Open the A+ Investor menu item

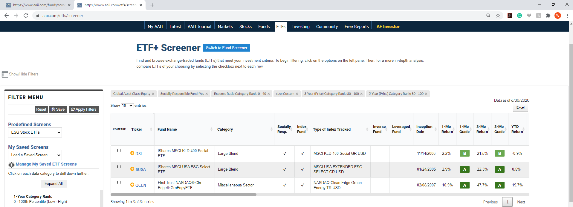click(388, 27)
